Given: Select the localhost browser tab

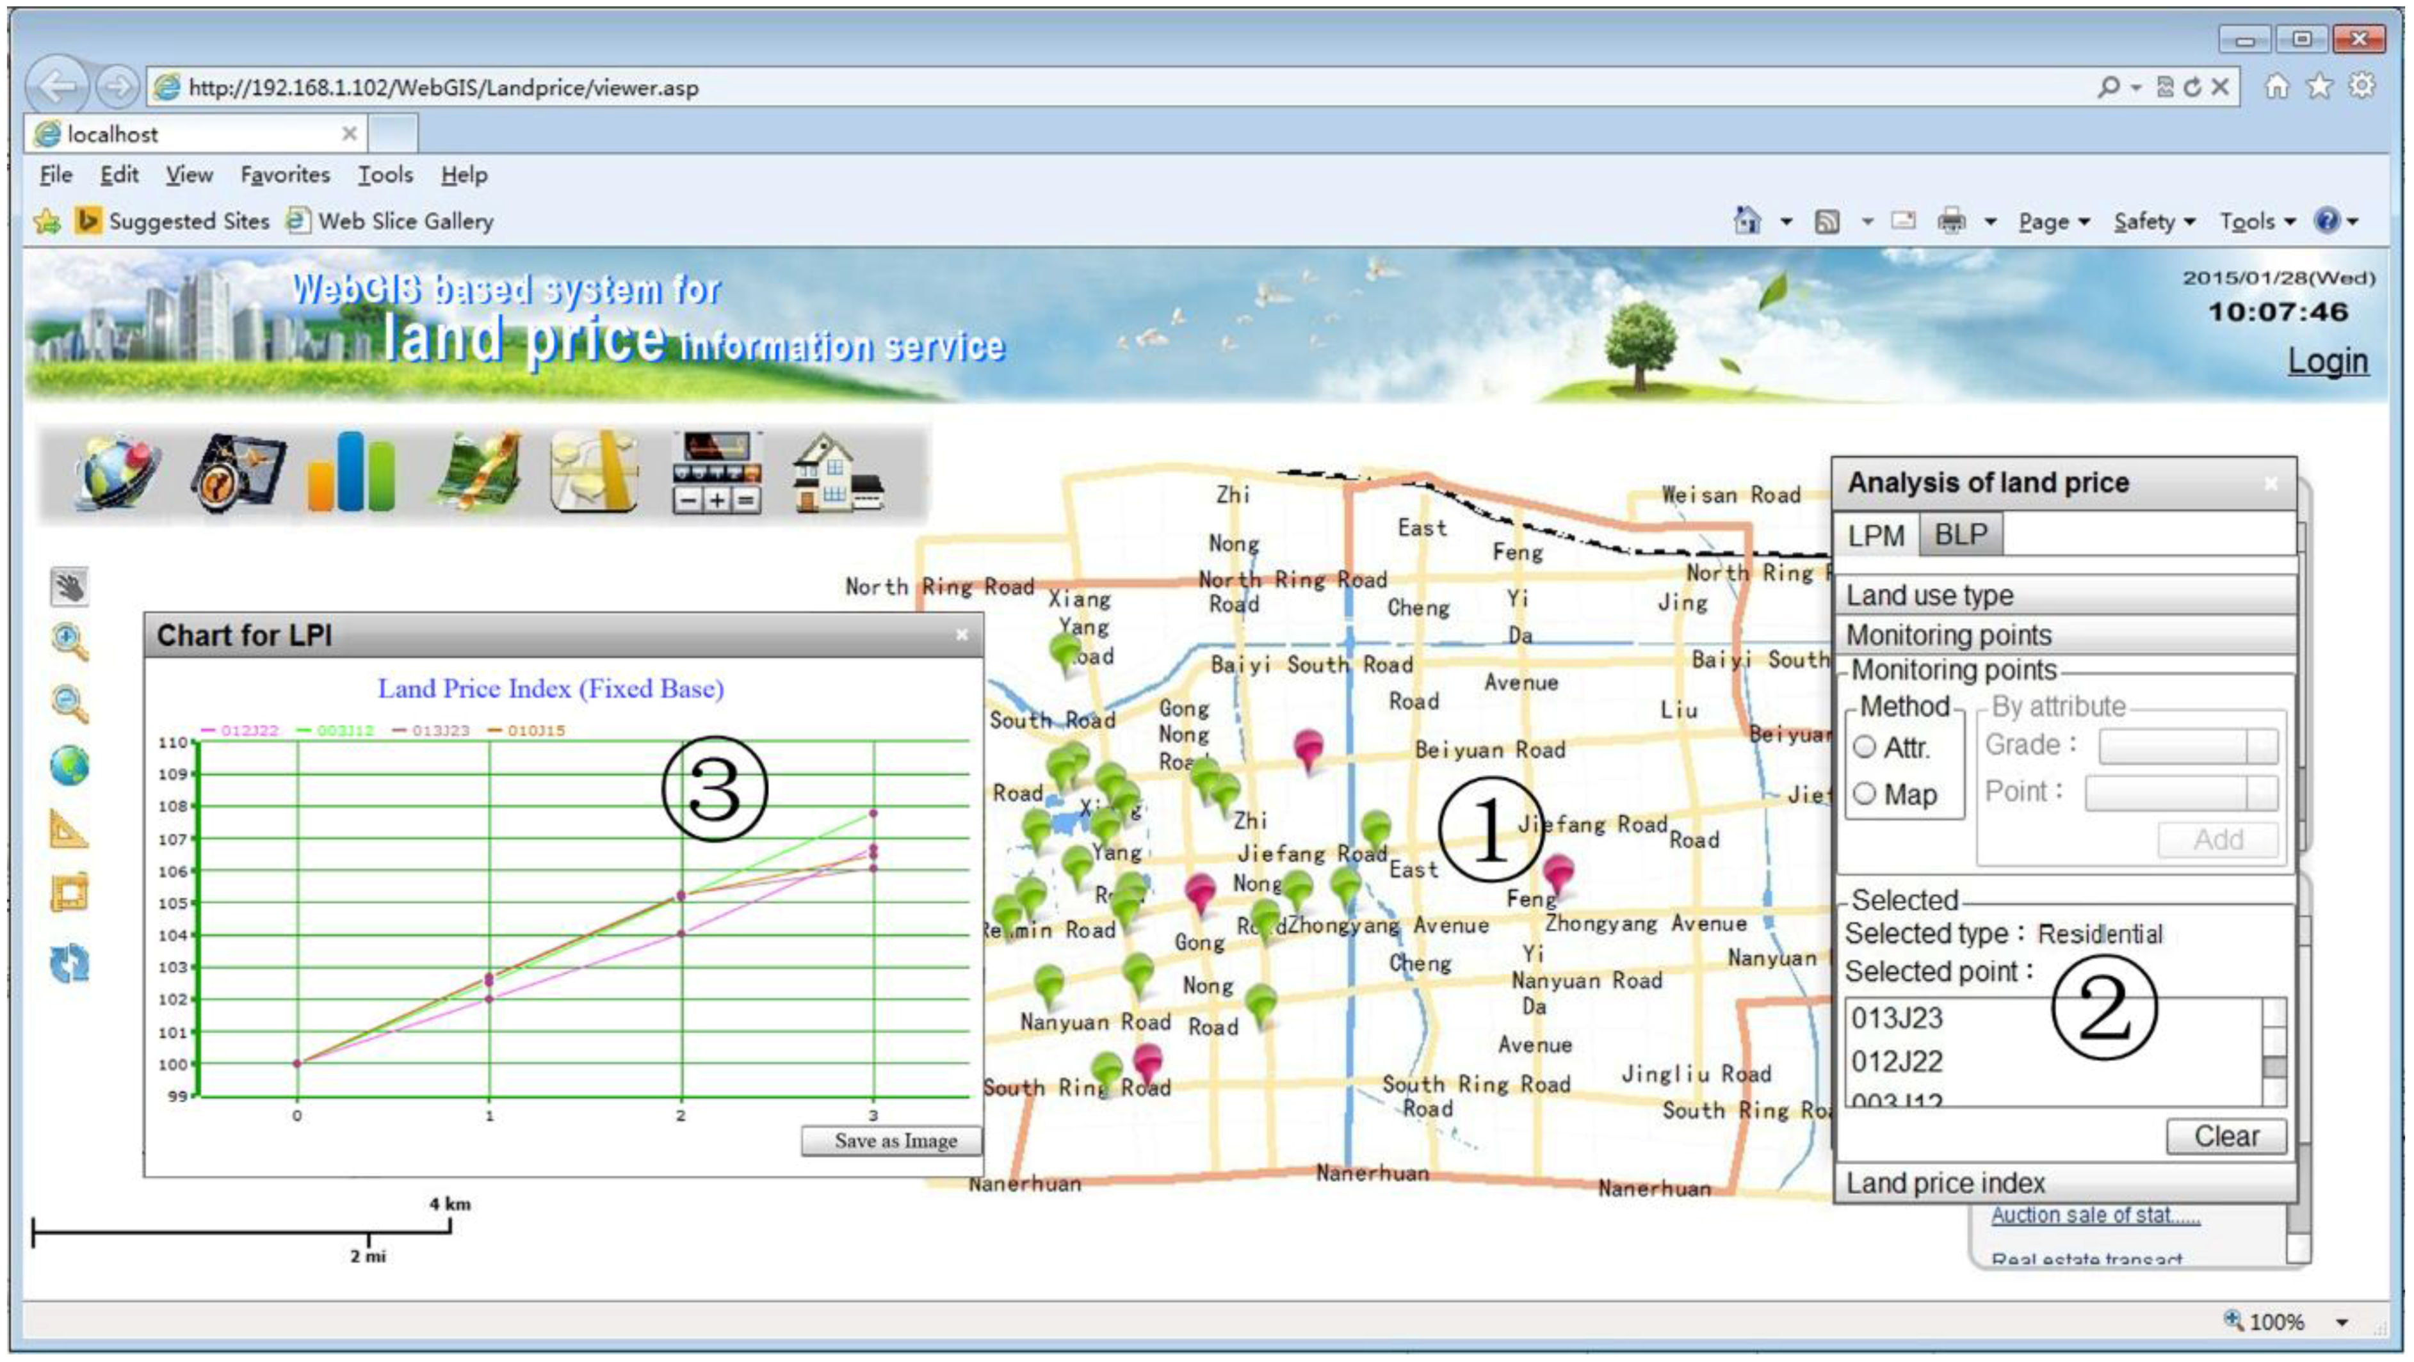Looking at the screenshot, I should [195, 134].
